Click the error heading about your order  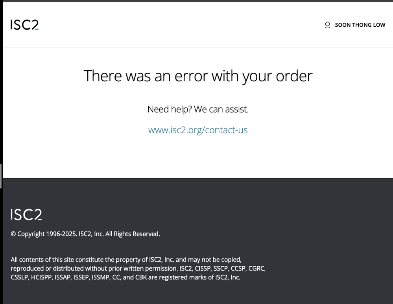click(198, 76)
